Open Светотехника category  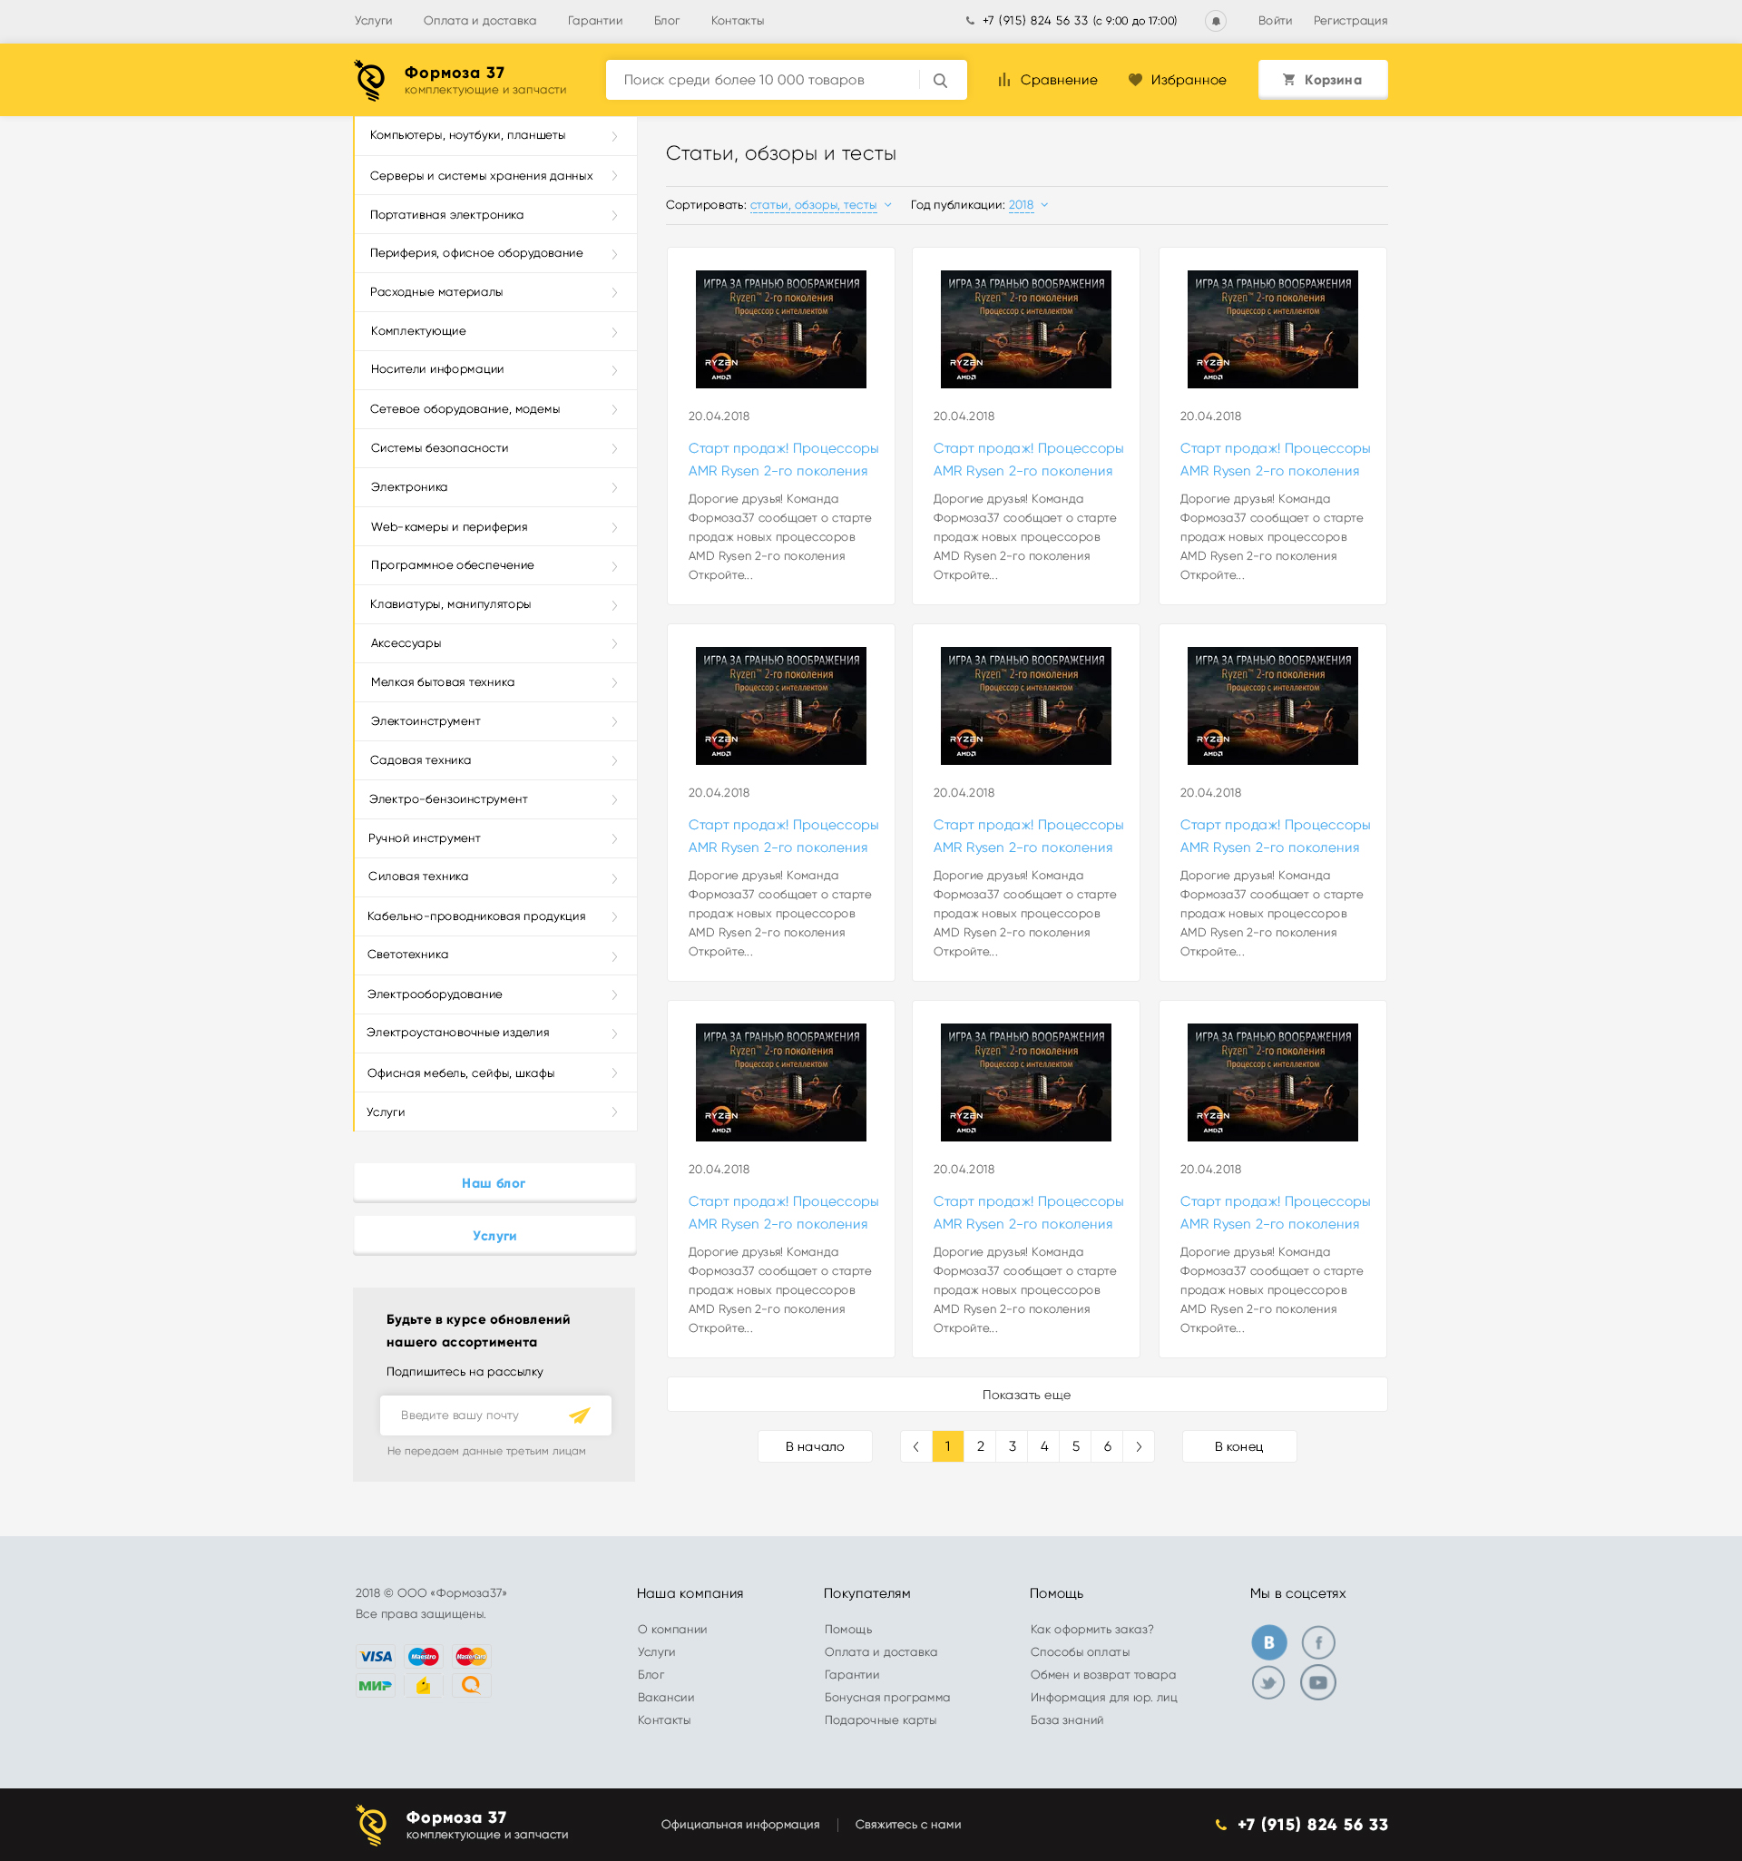495,955
